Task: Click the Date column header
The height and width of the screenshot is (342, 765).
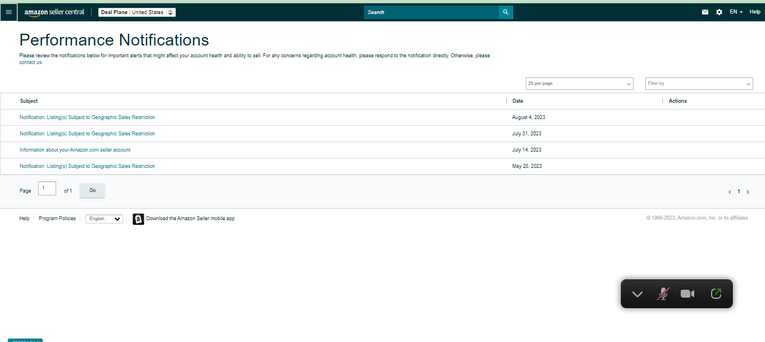Action: 518,101
